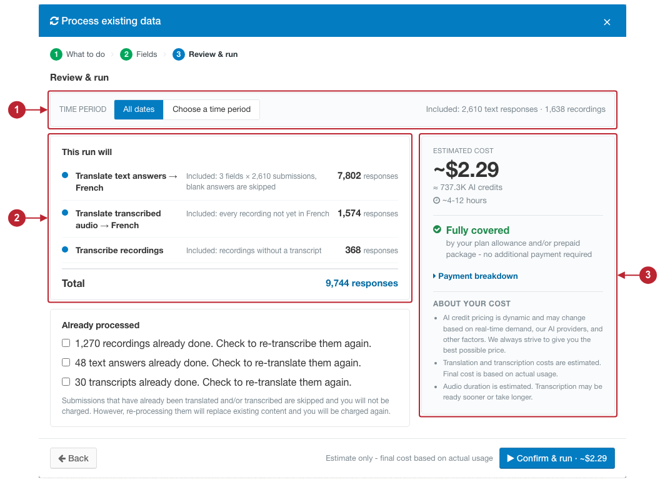This screenshot has height=482, width=665.
Task: Select All dates time period
Action: (139, 109)
